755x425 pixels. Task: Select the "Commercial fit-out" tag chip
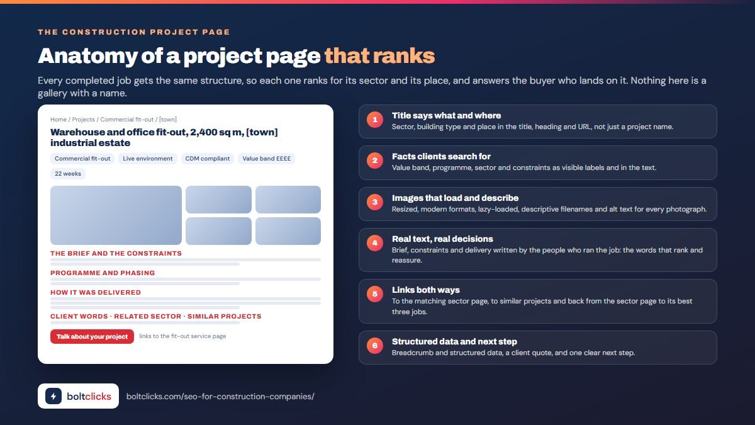(82, 159)
